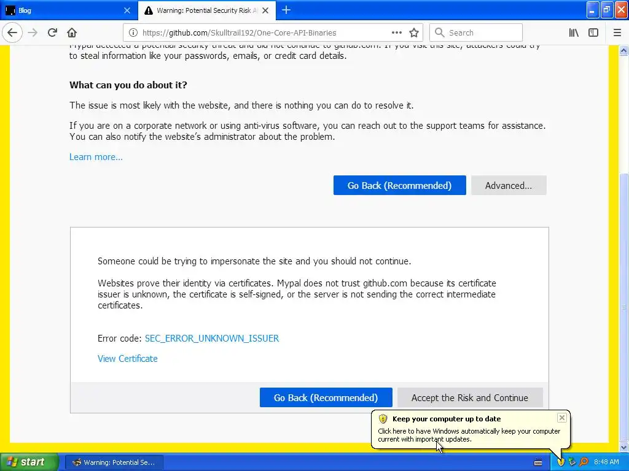Close the Blog tab
The width and height of the screenshot is (629, 471).
coord(127,10)
